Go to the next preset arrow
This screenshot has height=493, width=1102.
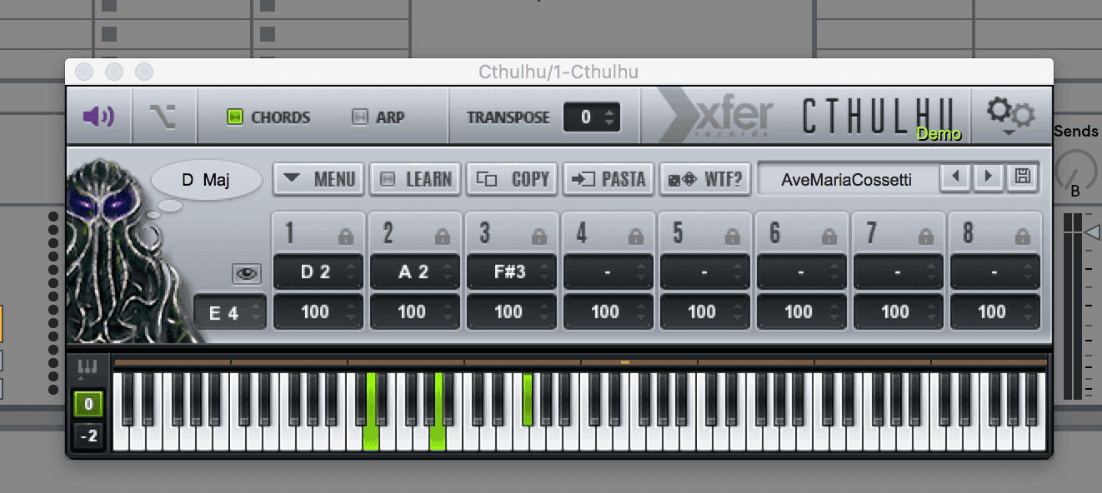[989, 177]
